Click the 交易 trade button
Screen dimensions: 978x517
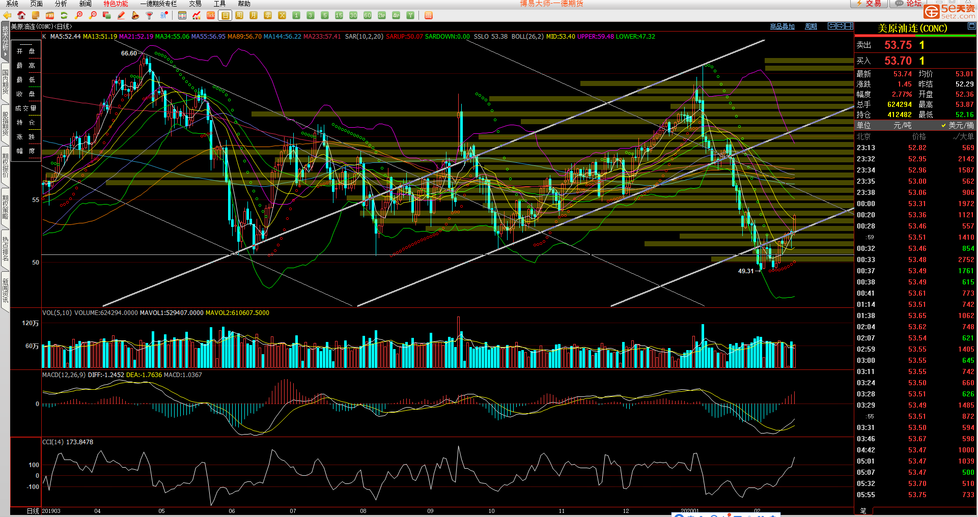(x=870, y=4)
